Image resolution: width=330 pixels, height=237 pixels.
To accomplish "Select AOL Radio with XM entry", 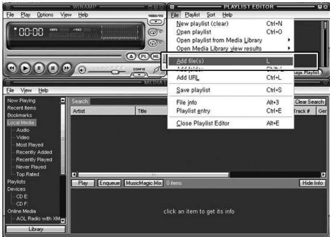I will pyautogui.click(x=38, y=218).
